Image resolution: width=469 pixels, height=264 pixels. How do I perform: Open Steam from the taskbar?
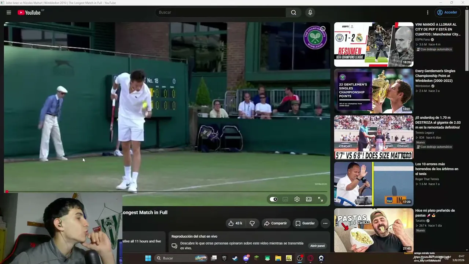point(235,258)
